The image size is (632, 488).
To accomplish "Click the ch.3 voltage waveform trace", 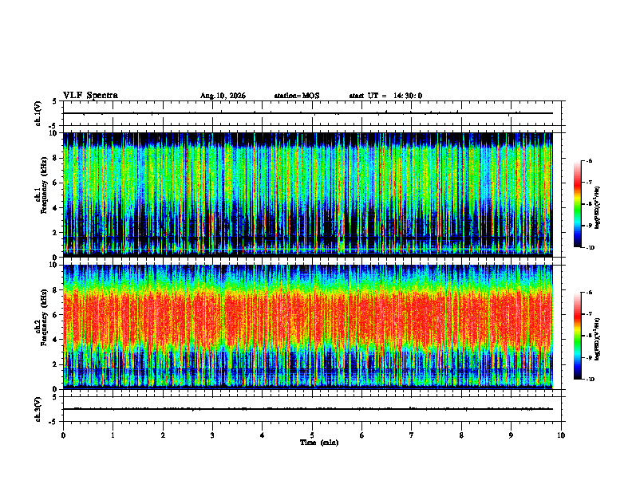I will click(x=308, y=409).
